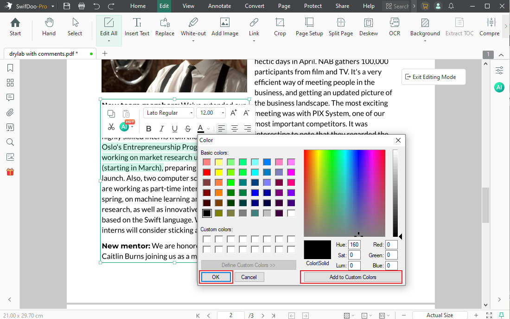Toggle italic formatting in the mini toolbar

161,129
